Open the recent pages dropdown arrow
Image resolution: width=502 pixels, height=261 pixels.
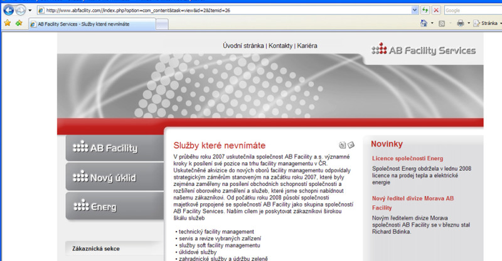pos(29,10)
